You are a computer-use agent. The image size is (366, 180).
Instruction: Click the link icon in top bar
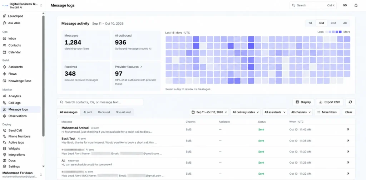(x=345, y=5)
